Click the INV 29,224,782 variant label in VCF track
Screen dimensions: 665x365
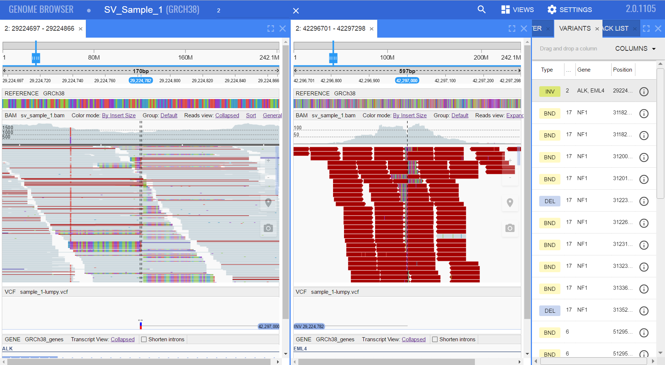[x=309, y=326]
